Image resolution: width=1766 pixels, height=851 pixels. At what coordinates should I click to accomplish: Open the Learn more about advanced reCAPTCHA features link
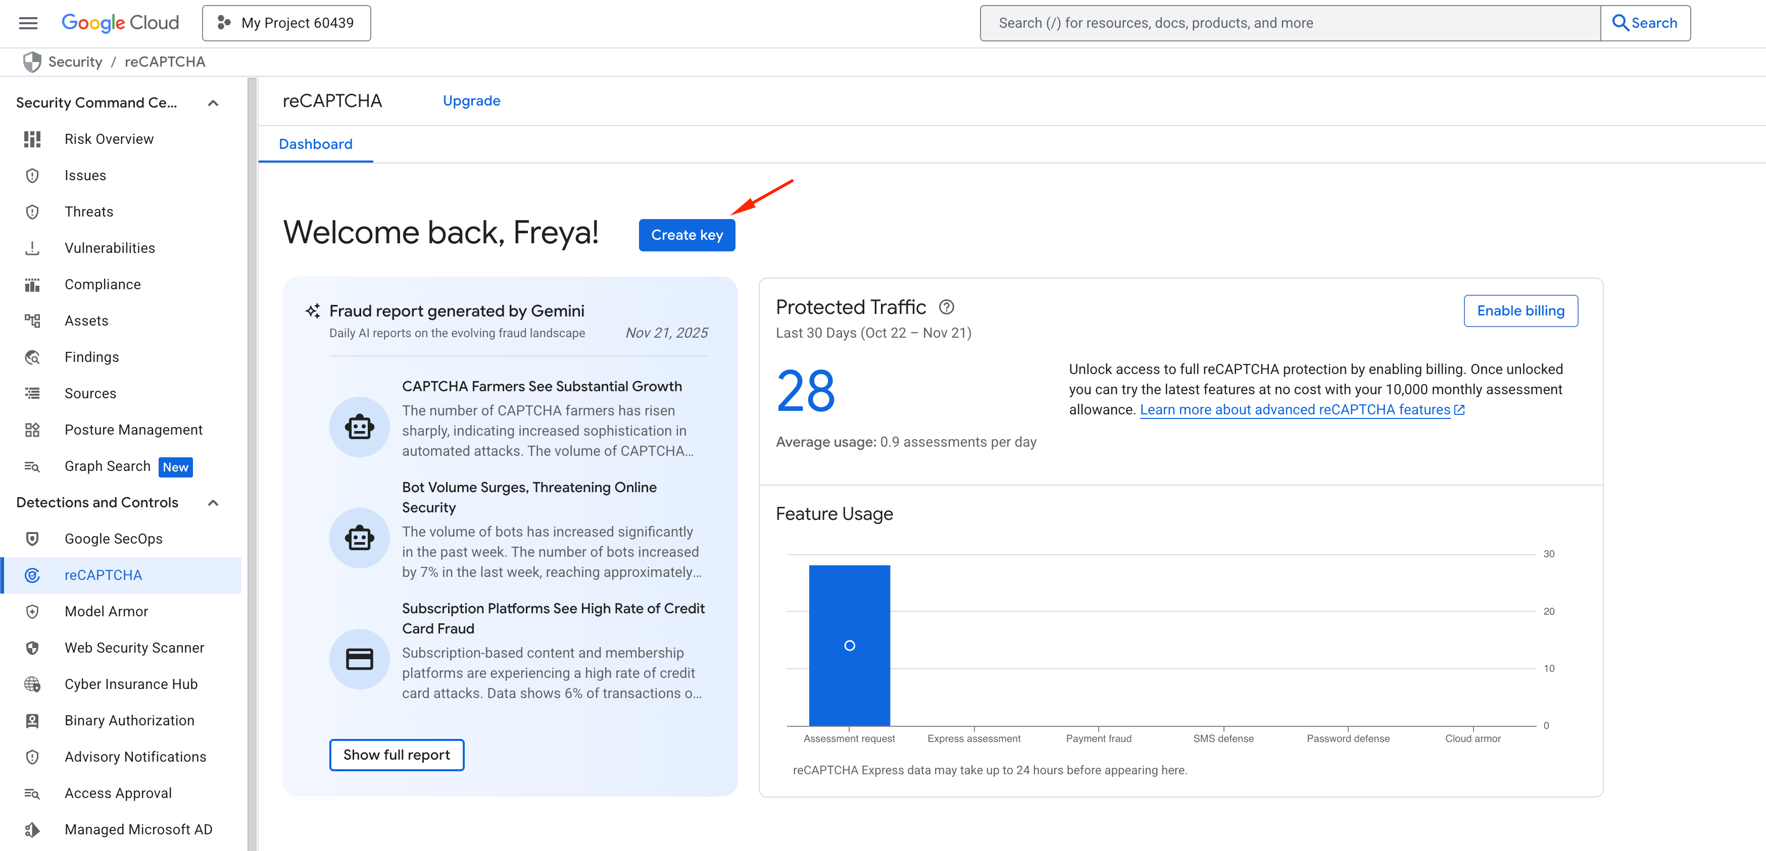(x=1294, y=410)
